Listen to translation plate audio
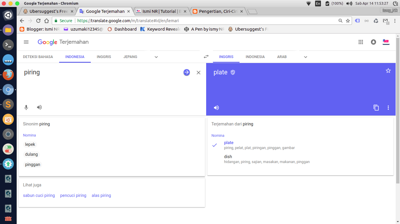Viewport: 400px width, 224px height. (216, 108)
